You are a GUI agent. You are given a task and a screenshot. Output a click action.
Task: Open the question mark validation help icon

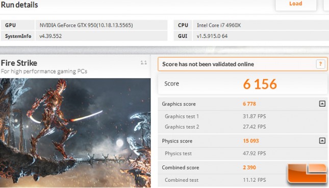320,64
